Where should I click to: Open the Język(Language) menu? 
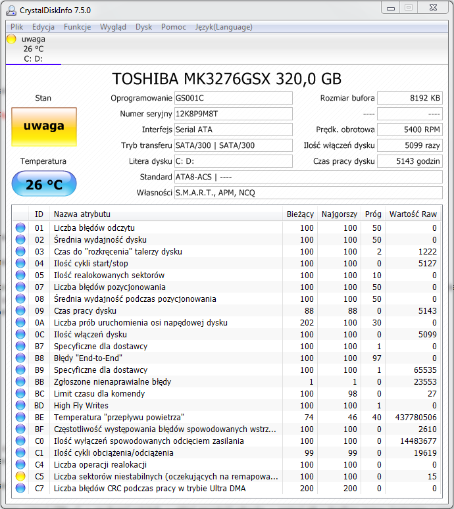point(224,27)
